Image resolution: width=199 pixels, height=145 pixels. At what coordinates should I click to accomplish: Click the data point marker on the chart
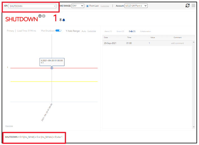coord(52,68)
